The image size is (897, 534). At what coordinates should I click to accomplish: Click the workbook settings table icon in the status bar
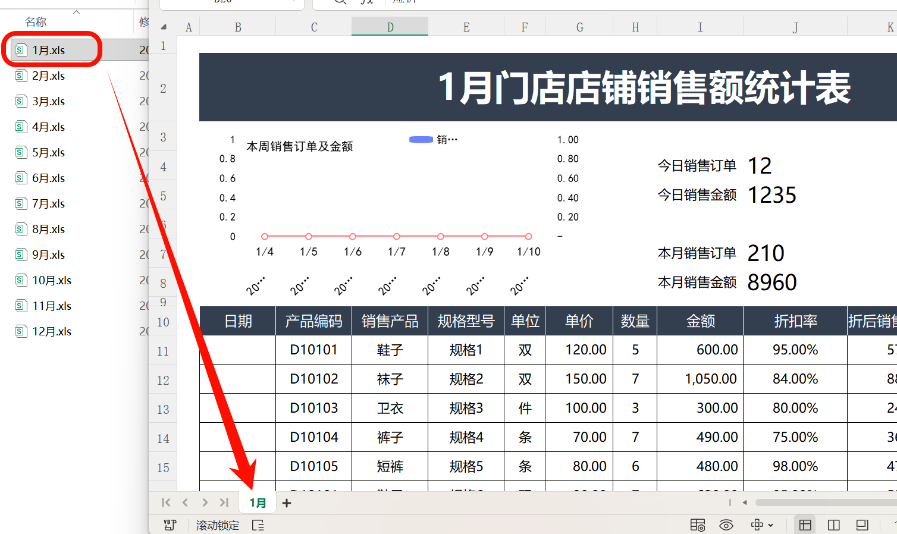(x=698, y=525)
